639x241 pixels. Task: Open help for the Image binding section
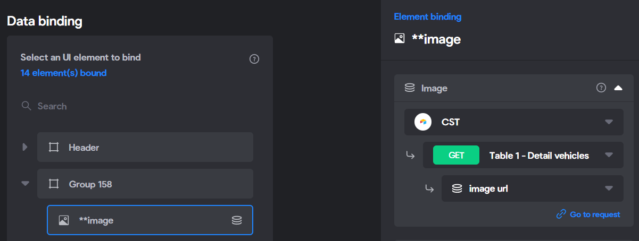[601, 88]
